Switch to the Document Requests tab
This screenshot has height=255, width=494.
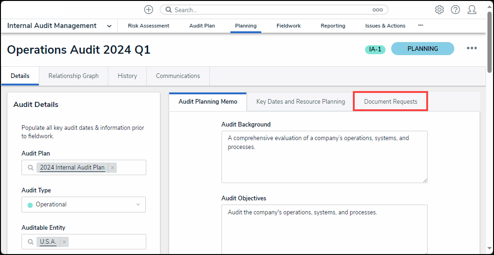pos(391,101)
